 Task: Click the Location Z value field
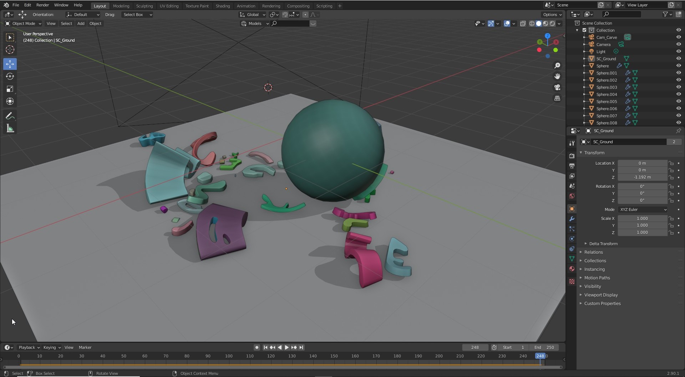642,177
